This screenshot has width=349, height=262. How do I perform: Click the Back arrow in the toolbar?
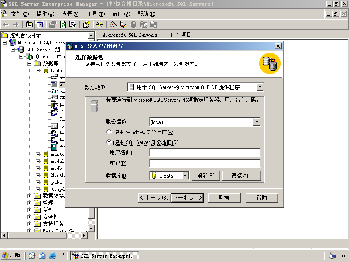(6, 24)
